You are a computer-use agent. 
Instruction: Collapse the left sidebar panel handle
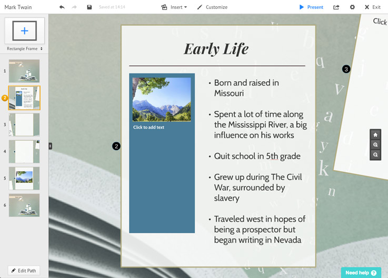pos(51,146)
